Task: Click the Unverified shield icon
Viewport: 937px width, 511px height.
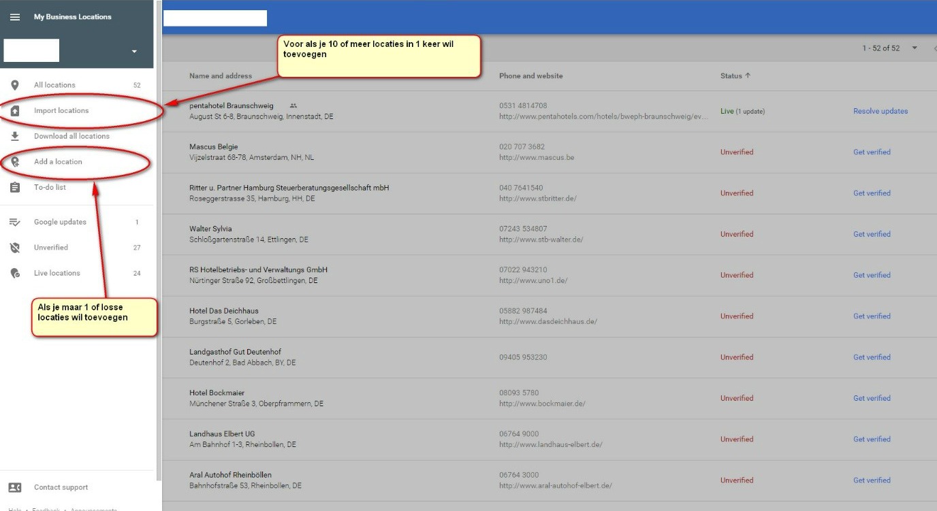Action: click(14, 248)
